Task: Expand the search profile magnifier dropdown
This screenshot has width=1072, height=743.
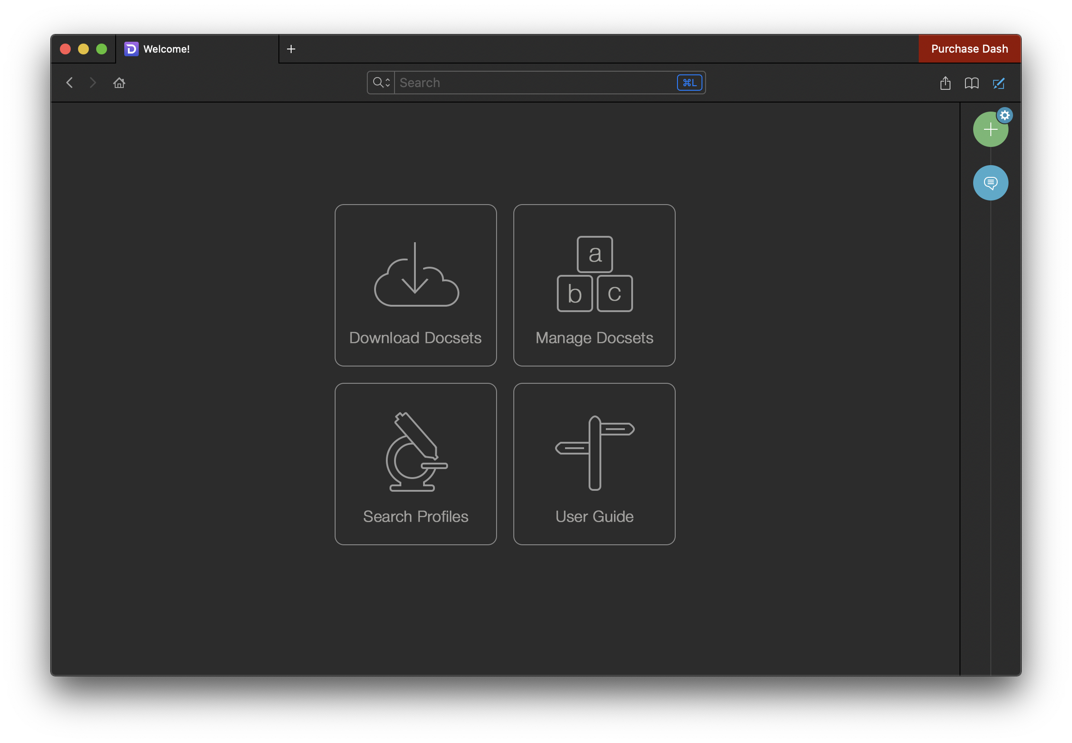Action: point(381,83)
